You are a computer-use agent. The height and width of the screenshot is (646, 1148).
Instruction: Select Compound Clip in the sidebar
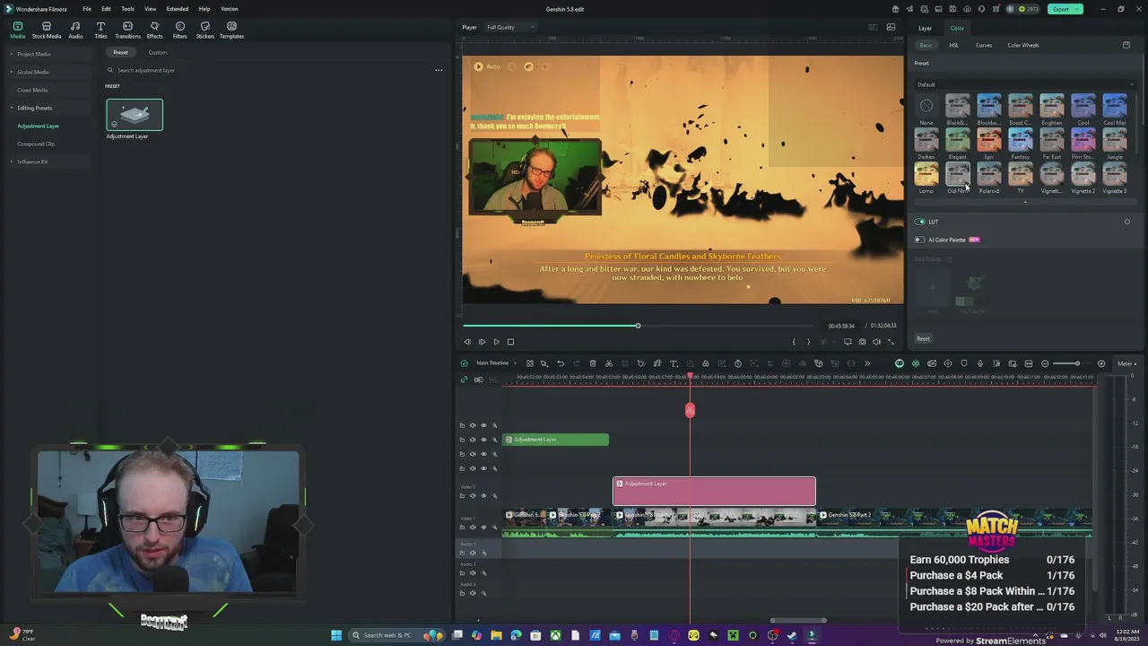(36, 144)
